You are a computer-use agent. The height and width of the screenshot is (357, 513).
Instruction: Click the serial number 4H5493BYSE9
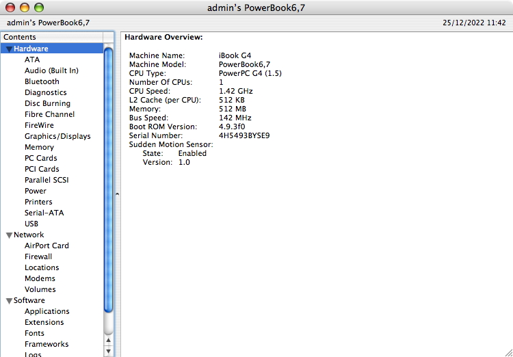tap(244, 135)
